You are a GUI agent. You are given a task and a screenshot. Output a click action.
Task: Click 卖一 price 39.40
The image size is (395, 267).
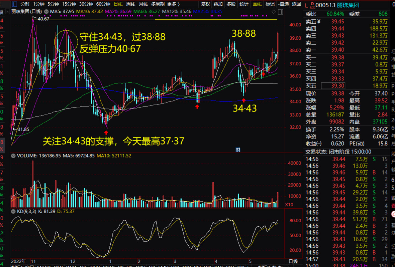tap(337, 50)
